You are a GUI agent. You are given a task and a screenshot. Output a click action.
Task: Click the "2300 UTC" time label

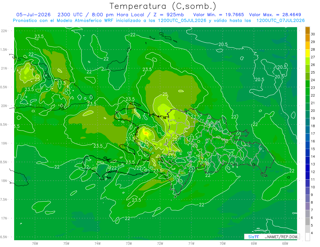pos(70,15)
